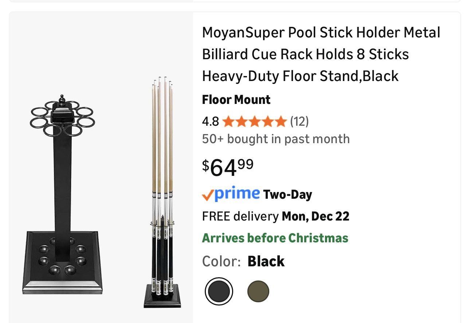Open the MoyanSuper Pool Stick Holder title
The image size is (470, 323).
[321, 54]
